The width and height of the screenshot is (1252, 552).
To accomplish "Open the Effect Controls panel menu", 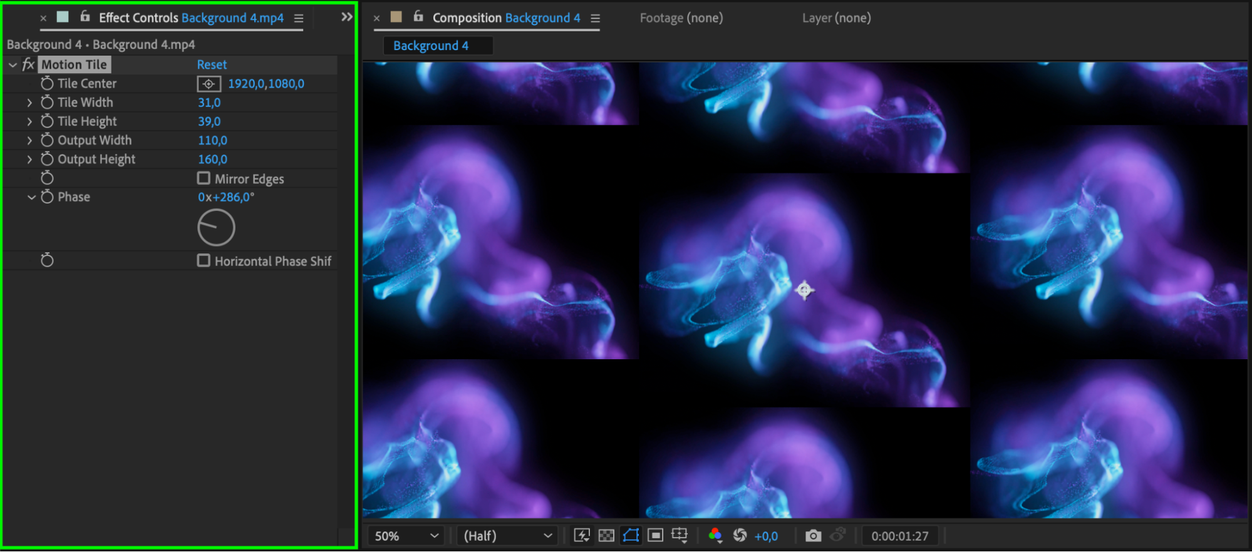I will pyautogui.click(x=299, y=19).
